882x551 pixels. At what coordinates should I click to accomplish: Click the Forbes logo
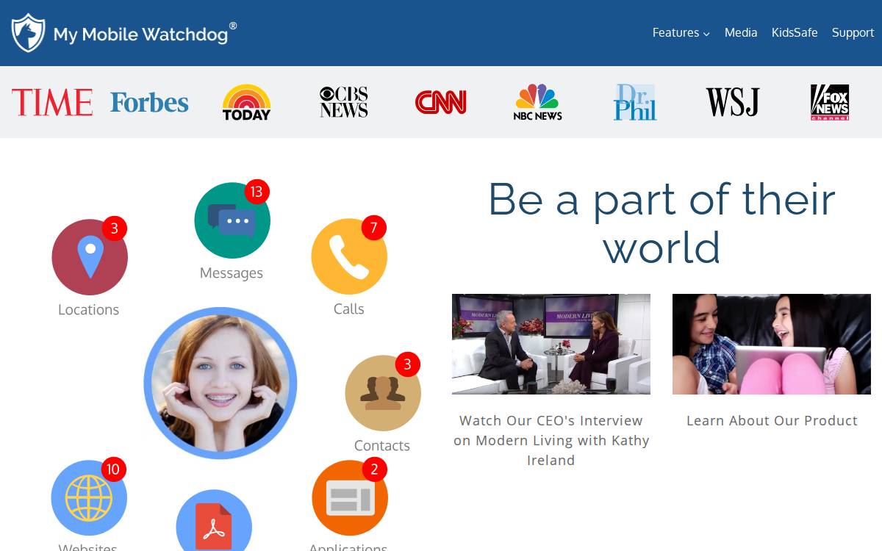[x=149, y=102]
